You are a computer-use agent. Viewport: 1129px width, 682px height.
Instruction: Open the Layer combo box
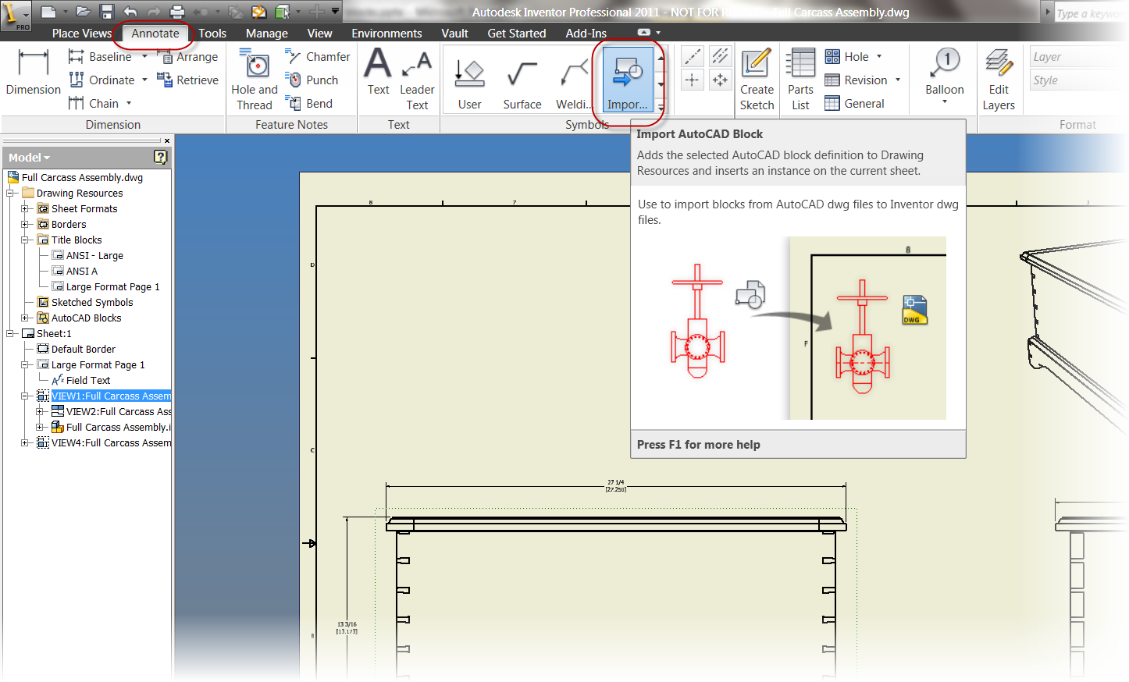click(x=1077, y=57)
